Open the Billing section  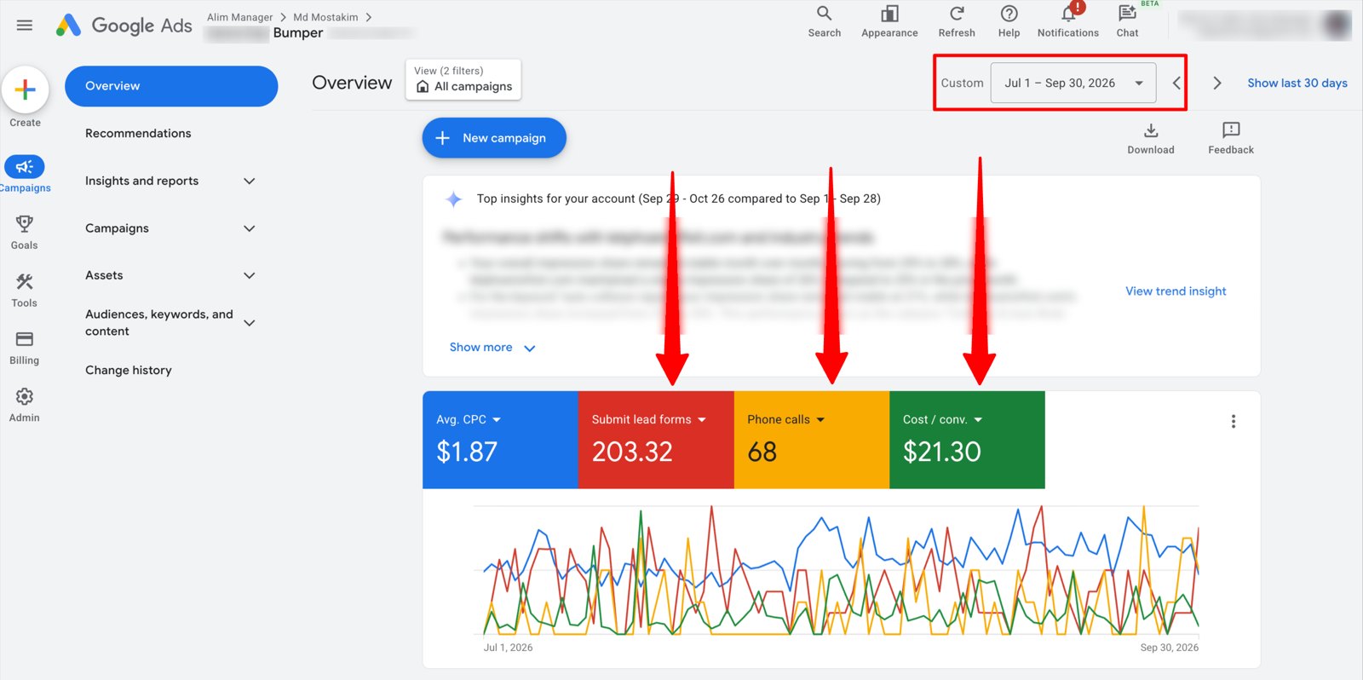pos(25,348)
